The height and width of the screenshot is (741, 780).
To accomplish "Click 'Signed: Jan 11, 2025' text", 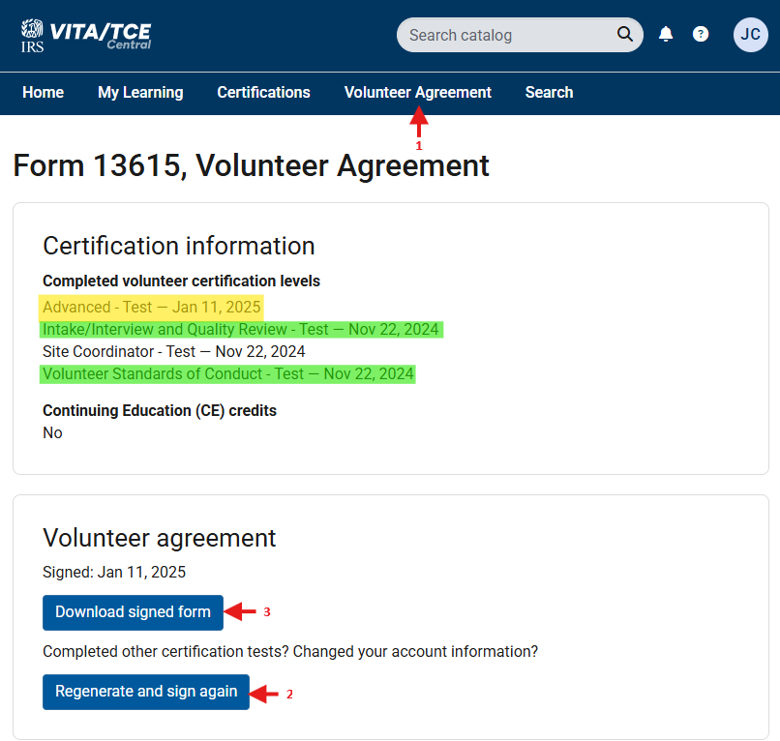I will pyautogui.click(x=114, y=572).
